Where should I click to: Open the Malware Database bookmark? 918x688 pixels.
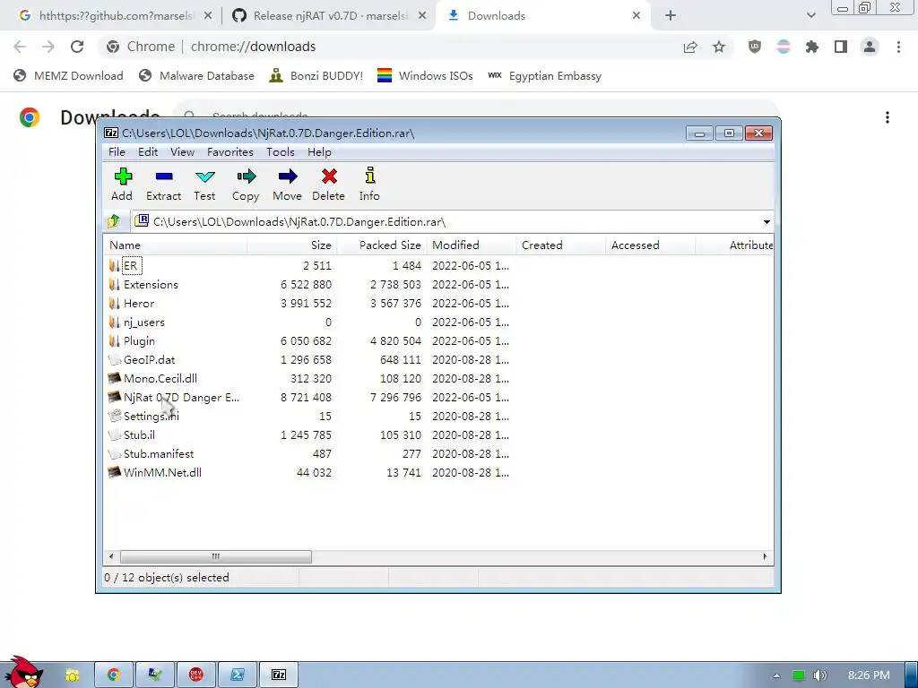[x=196, y=76]
